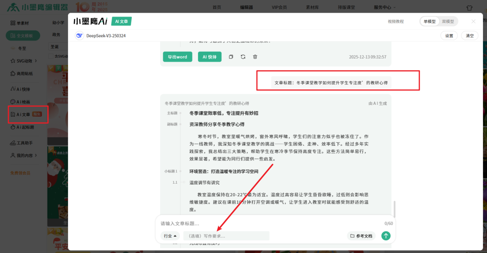Viewport: 487px width, 253px height.
Task: Click the 清空 button
Action: pyautogui.click(x=469, y=36)
